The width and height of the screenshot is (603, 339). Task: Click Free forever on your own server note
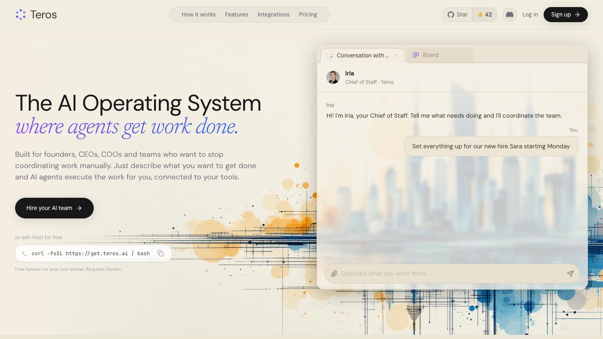68,269
